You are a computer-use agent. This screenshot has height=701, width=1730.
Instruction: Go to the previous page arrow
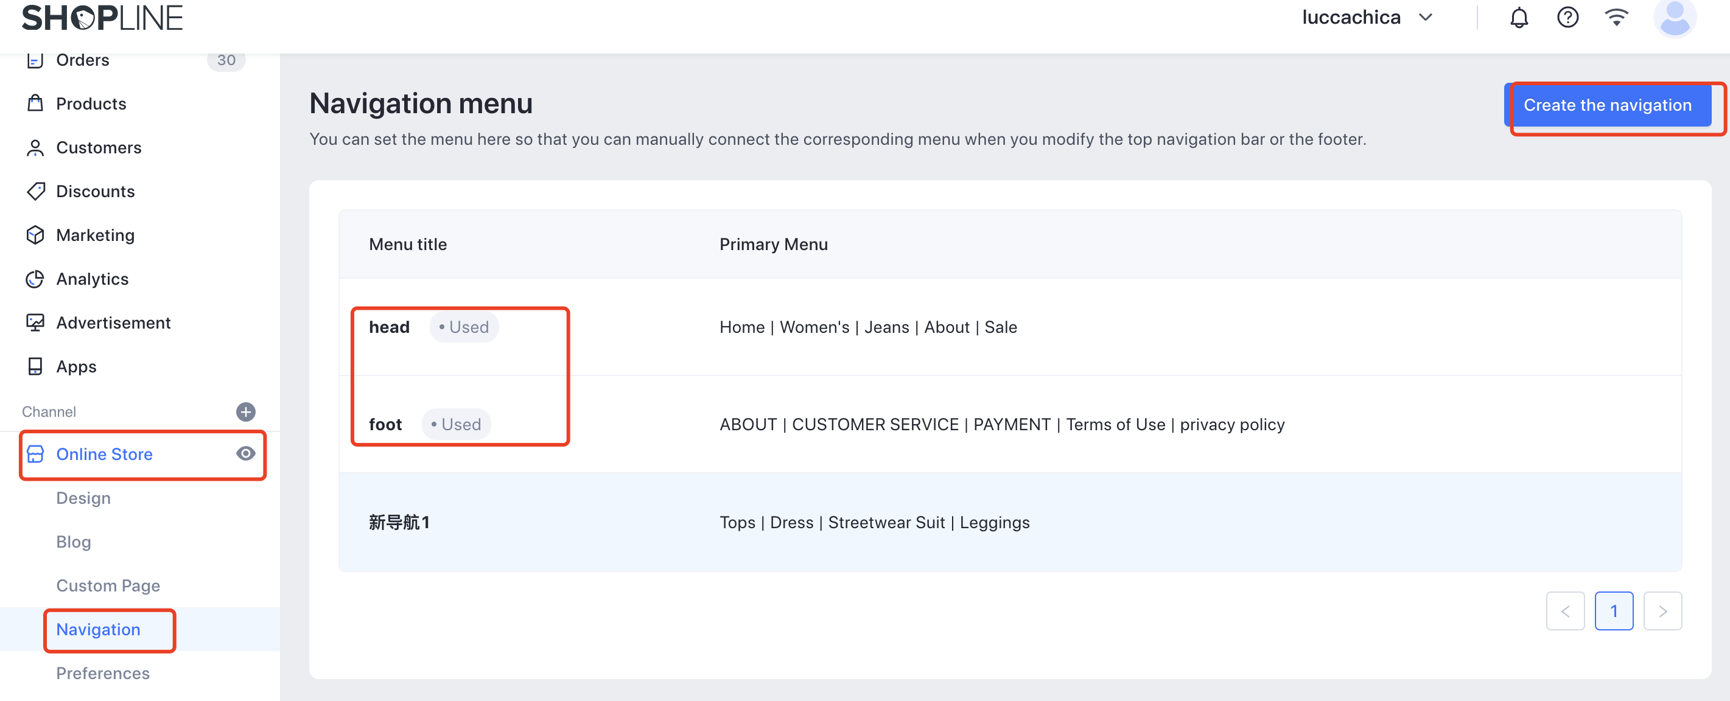click(1565, 611)
